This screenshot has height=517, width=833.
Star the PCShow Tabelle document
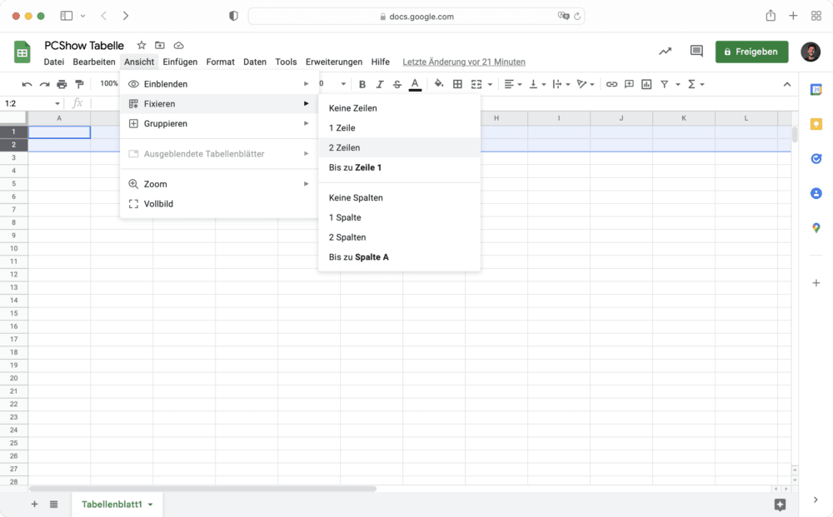tap(142, 45)
